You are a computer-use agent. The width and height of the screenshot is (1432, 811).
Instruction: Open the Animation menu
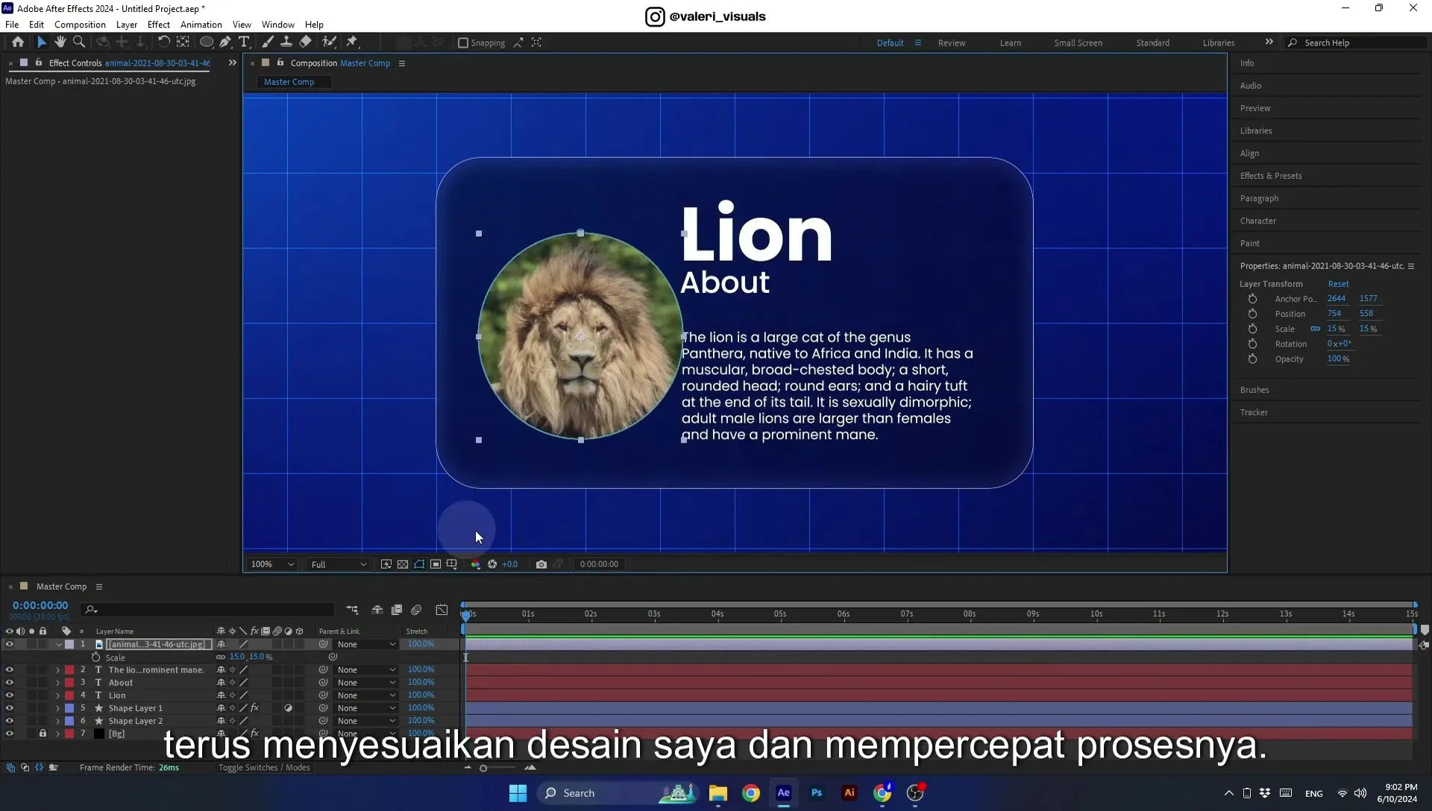coord(201,25)
